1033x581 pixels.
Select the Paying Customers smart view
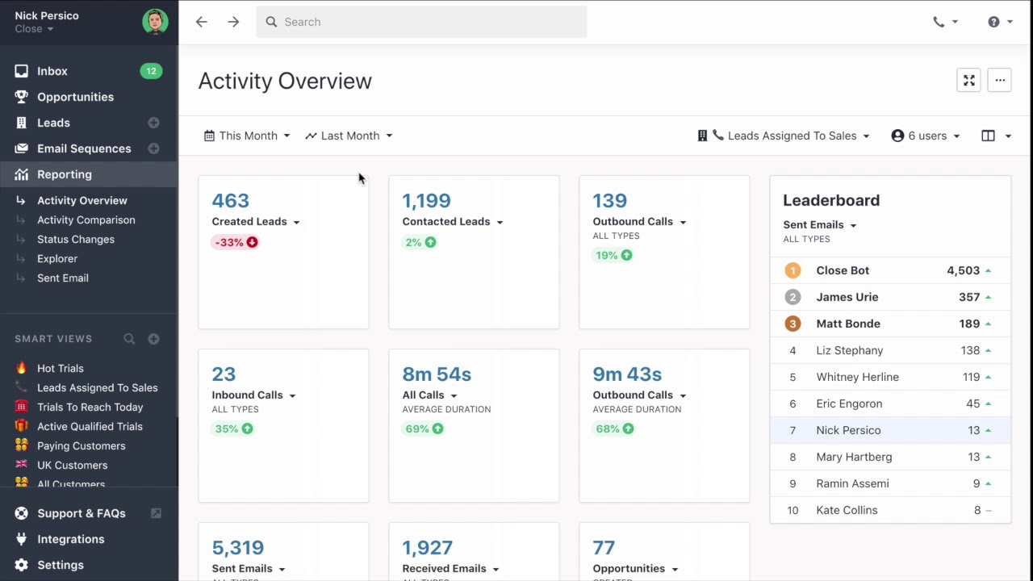click(81, 445)
